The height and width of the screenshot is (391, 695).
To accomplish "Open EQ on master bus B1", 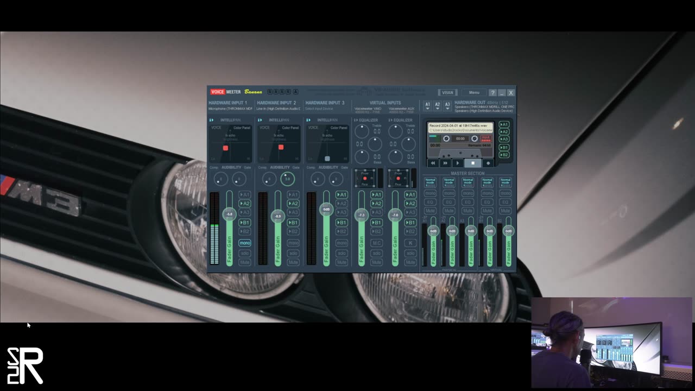I will pyautogui.click(x=487, y=202).
